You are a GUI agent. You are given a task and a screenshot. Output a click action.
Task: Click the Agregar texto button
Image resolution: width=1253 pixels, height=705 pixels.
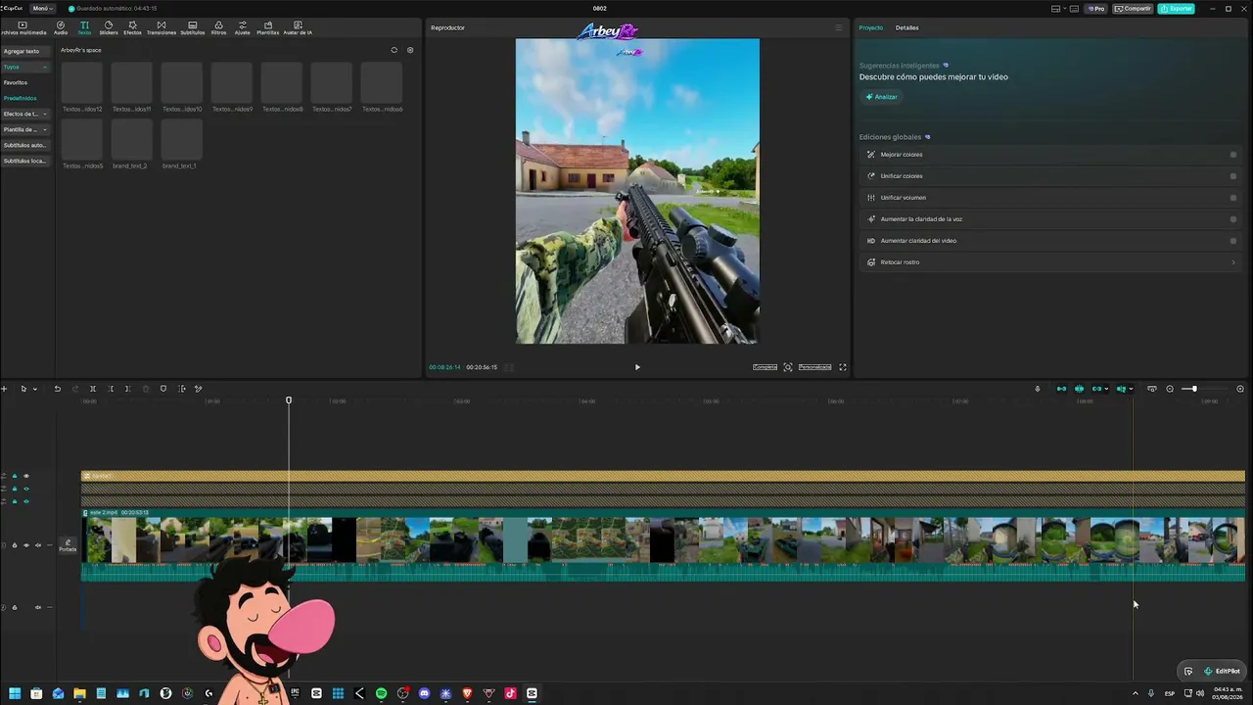(x=26, y=51)
